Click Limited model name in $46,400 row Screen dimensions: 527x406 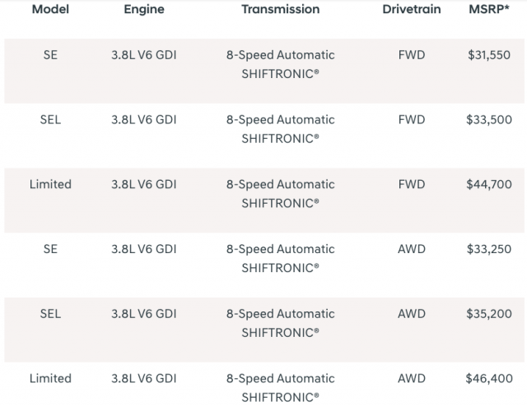[x=50, y=379]
